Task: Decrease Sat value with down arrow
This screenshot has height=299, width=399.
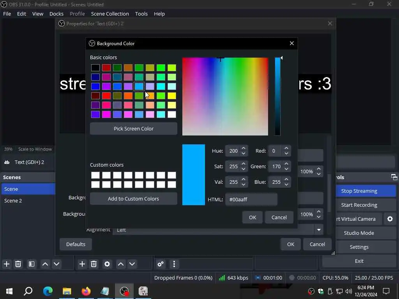Action: [244, 169]
